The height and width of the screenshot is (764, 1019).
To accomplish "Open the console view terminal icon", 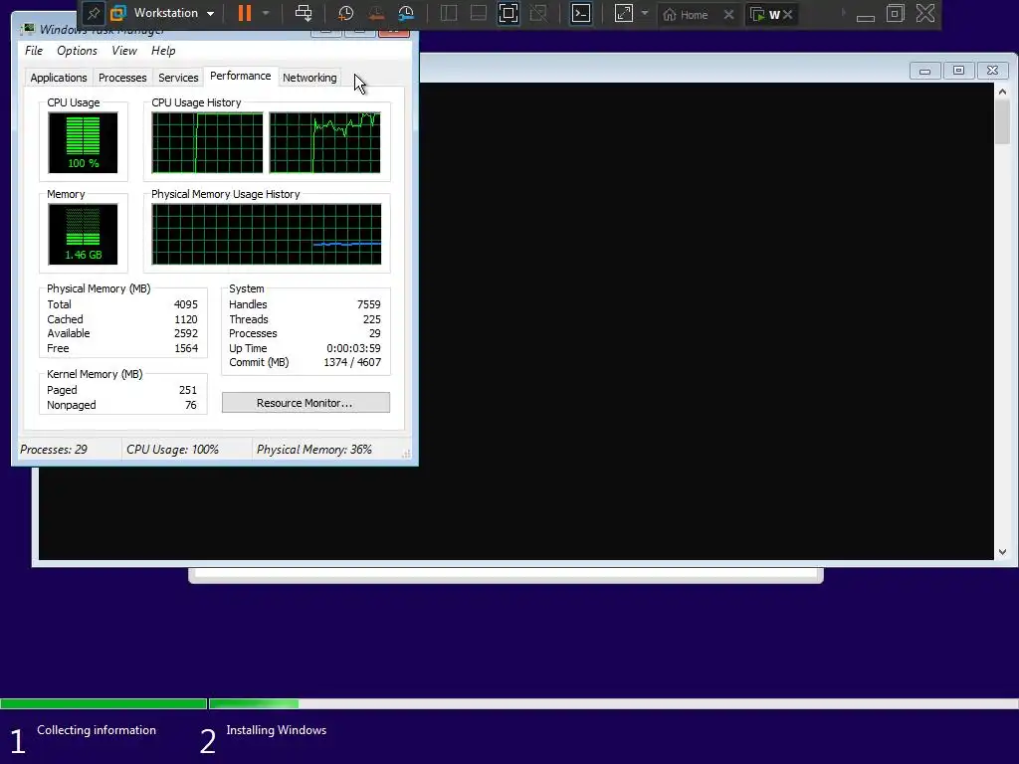I will pyautogui.click(x=581, y=13).
